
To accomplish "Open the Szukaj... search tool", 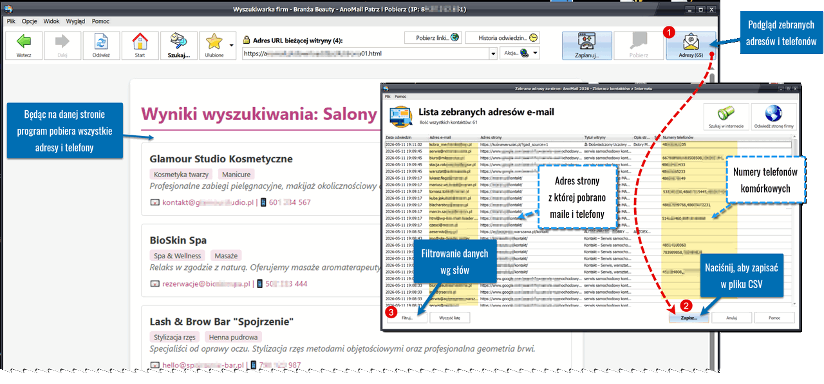I will coord(179,46).
